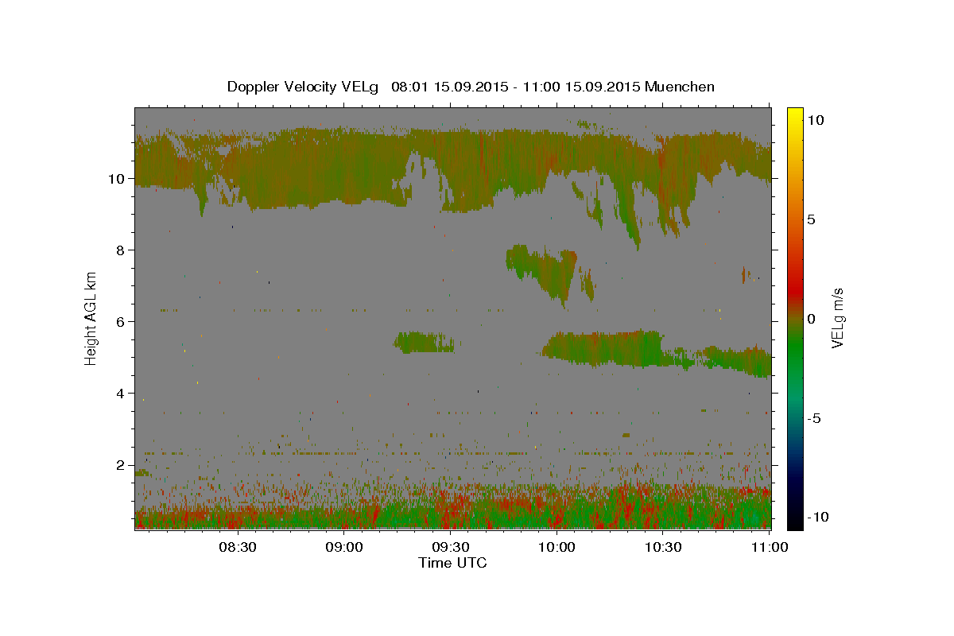This screenshot has height=636, width=954.
Task: Click the 09:00 time tick label
Action: [x=344, y=548]
